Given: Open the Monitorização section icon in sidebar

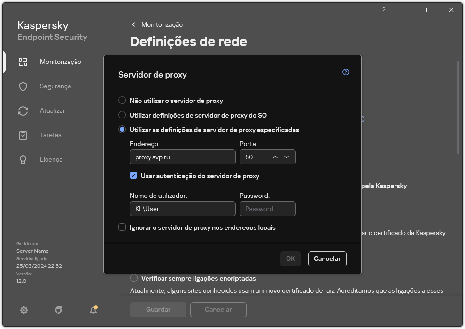Looking at the screenshot, I should (x=23, y=62).
